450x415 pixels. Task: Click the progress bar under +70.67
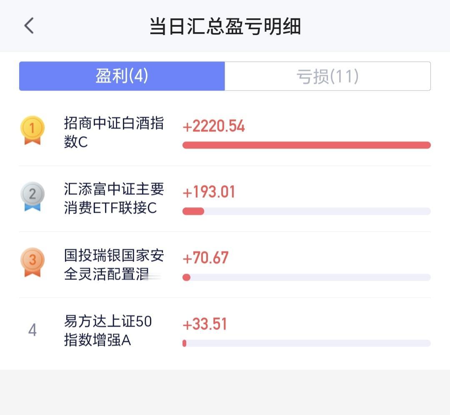click(307, 277)
